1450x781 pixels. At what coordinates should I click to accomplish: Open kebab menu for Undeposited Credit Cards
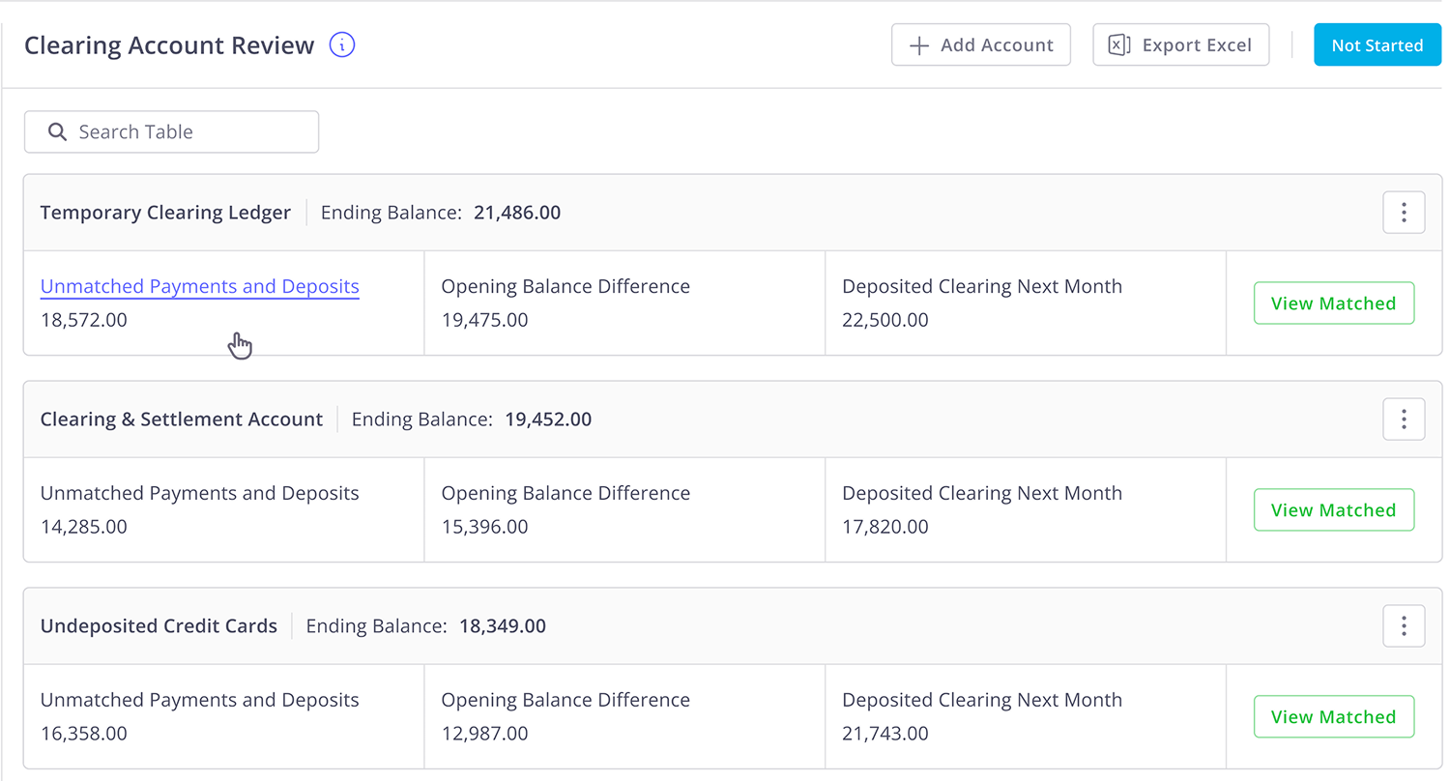pyautogui.click(x=1404, y=626)
